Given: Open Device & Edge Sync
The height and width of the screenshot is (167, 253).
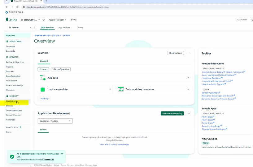Looking at the screenshot, I should 15,62.
